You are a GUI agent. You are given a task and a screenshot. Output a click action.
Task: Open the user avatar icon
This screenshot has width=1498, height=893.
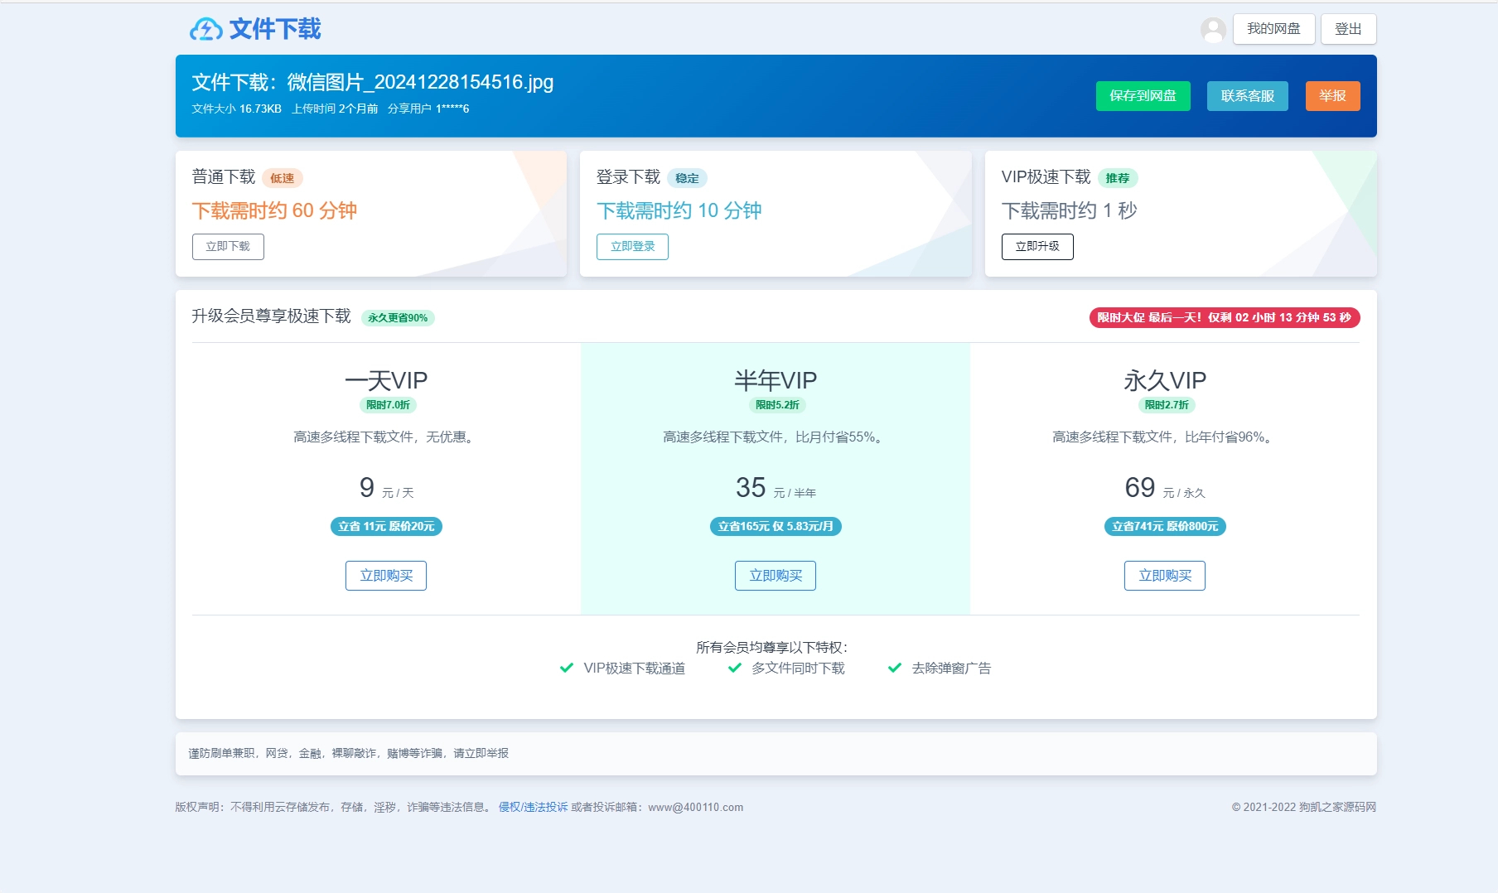[1213, 30]
